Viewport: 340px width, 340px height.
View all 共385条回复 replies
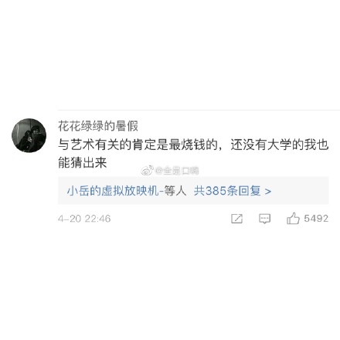point(227,191)
